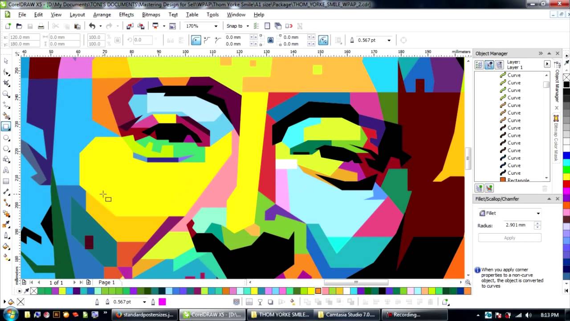Toggle Layer Manager View button
This screenshot has height=321, width=570.
pyautogui.click(x=499, y=65)
